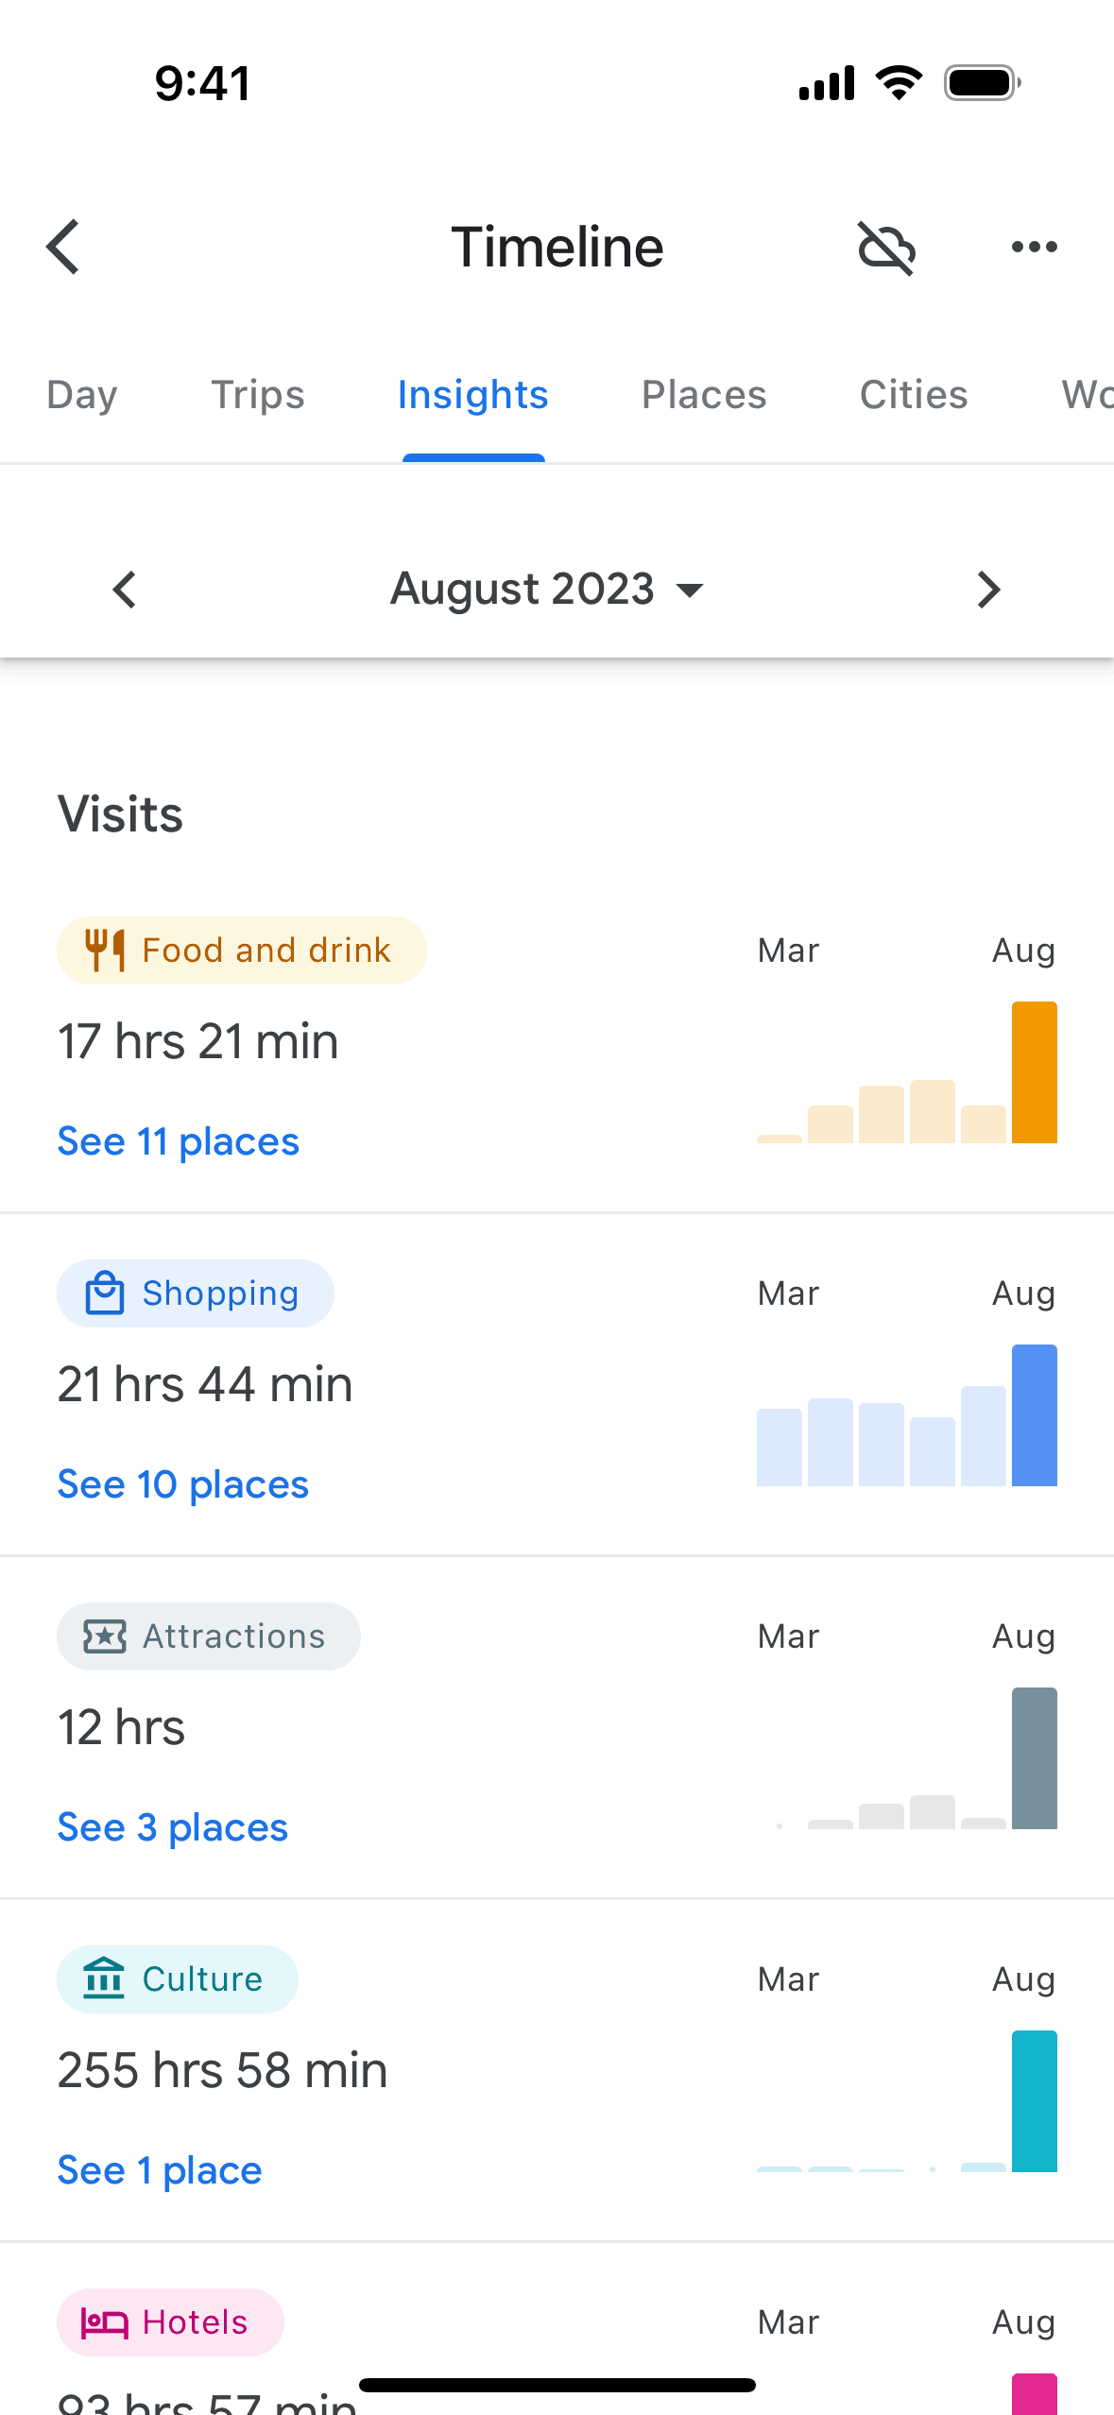The image size is (1114, 2415).
Task: Select the Insights tab
Action: [x=472, y=395]
